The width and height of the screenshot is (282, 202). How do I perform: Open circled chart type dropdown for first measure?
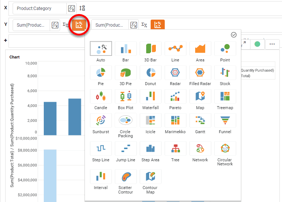pyautogui.click(x=79, y=25)
